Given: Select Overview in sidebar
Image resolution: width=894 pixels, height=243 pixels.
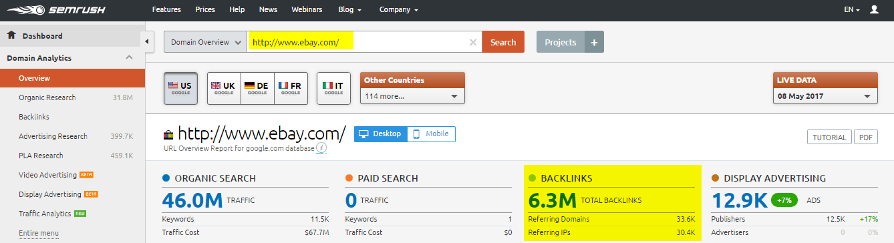Looking at the screenshot, I should tap(72, 78).
